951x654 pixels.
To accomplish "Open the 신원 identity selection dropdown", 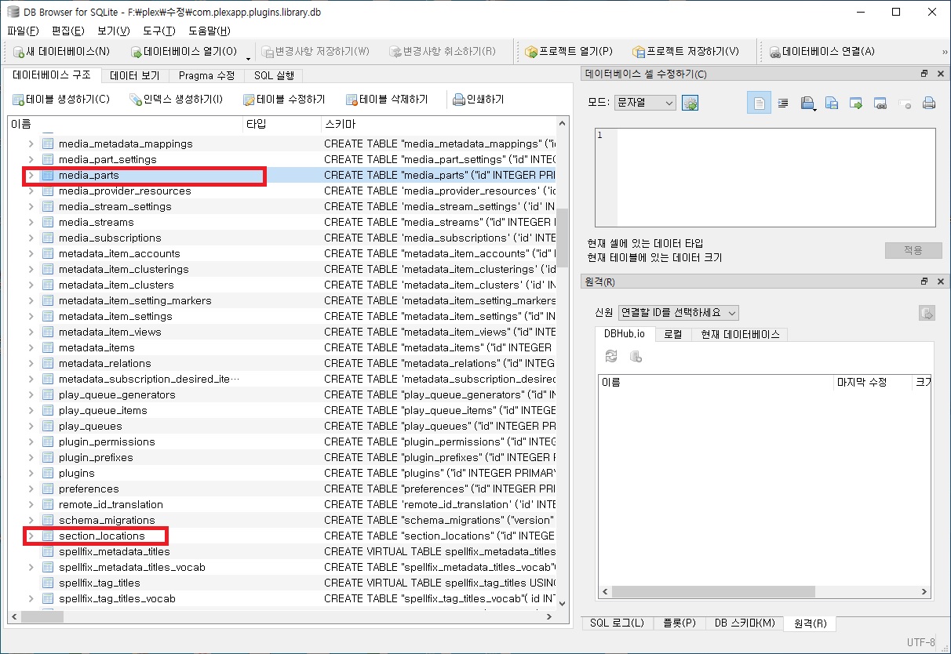I will (x=678, y=313).
